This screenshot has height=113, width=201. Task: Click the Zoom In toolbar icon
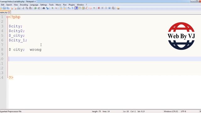point(52,8)
